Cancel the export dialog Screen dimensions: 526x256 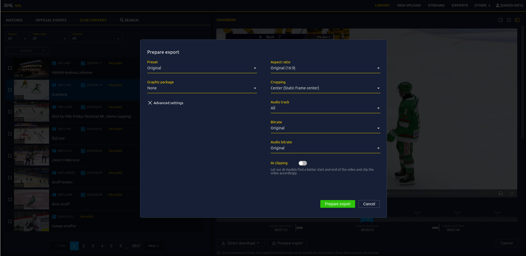[369, 204]
